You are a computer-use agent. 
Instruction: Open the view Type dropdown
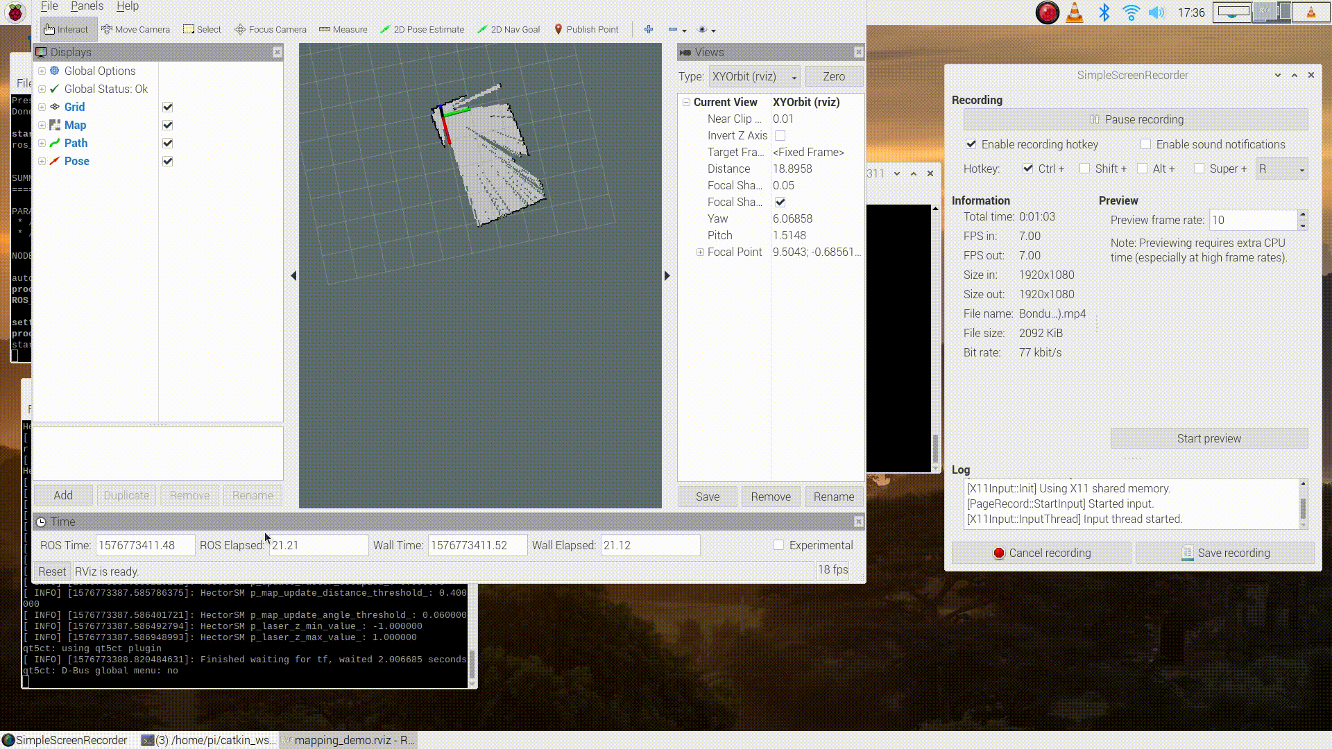[x=754, y=76]
